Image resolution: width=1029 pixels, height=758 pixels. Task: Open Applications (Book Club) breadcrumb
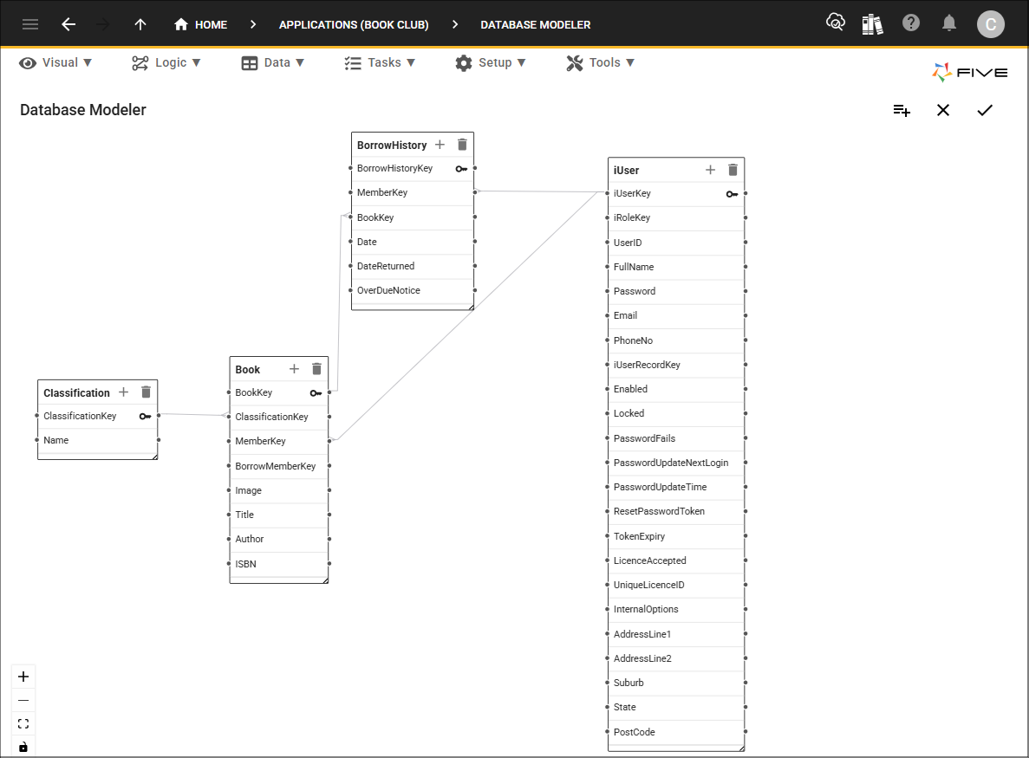pos(354,25)
